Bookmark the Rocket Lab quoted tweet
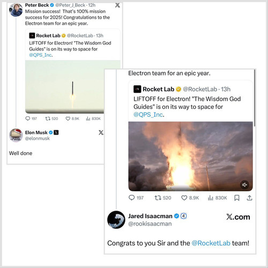 click(x=237, y=198)
